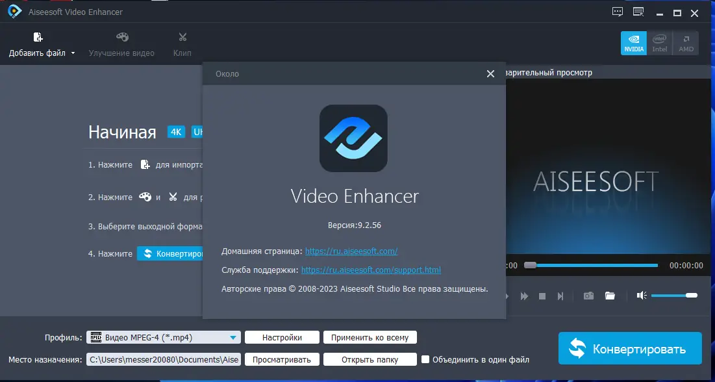This screenshot has height=382, width=715.
Task: Mute the preview volume
Action: point(642,296)
